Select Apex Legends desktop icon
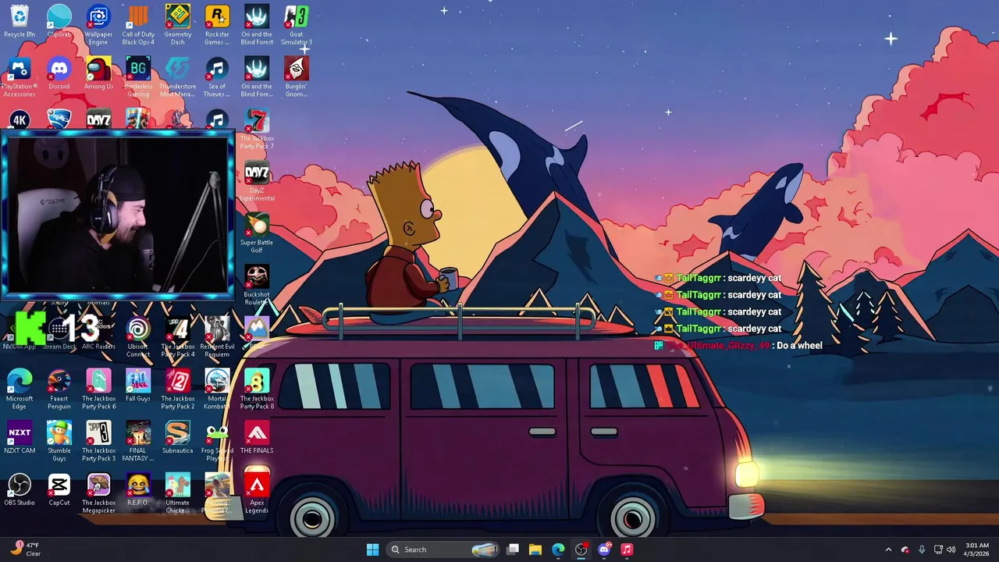 click(257, 494)
